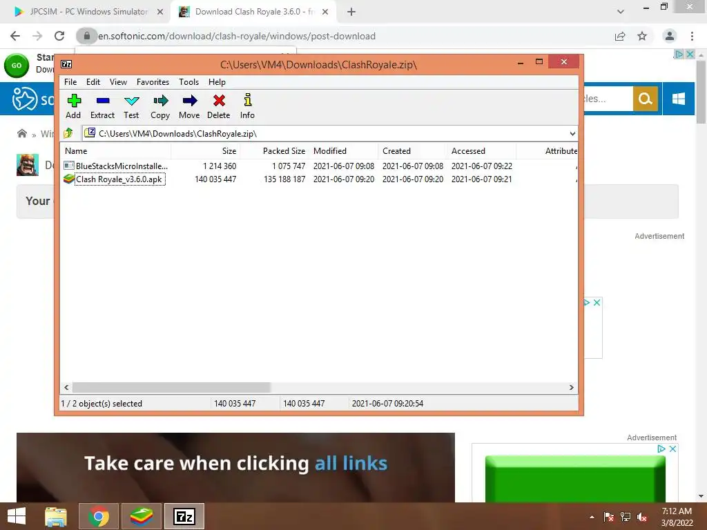
Task: Go up one folder level icon
Action: point(68,133)
